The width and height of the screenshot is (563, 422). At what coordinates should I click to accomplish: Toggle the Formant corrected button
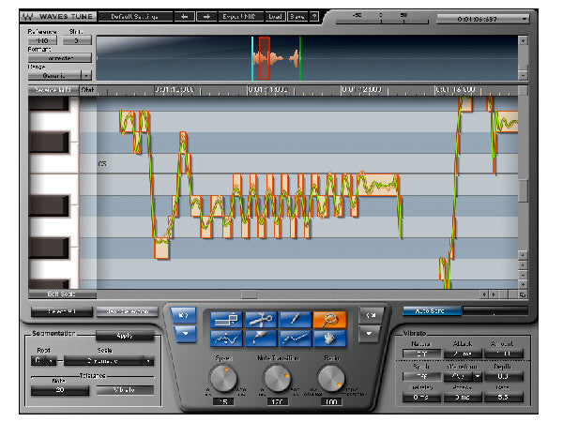point(60,58)
